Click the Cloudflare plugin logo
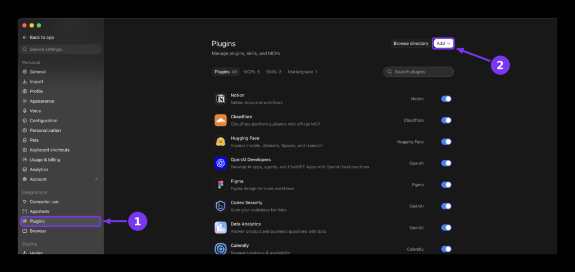The image size is (575, 272). click(x=220, y=120)
